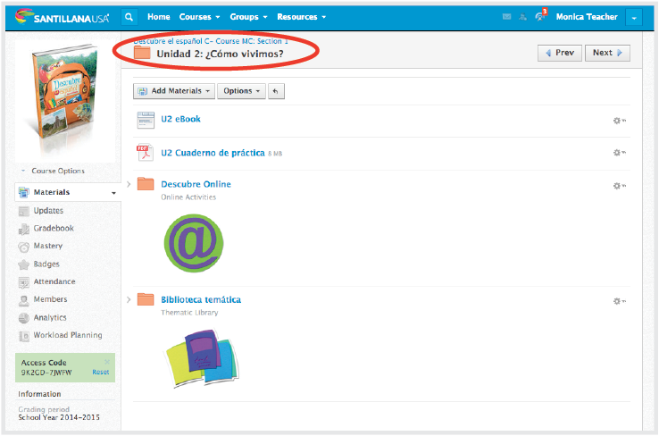Dismiss the Access Code box

point(107,362)
